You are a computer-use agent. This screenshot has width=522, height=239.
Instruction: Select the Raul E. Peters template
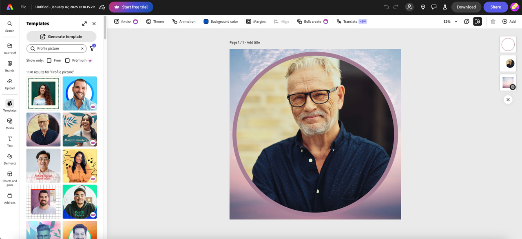coord(80,202)
